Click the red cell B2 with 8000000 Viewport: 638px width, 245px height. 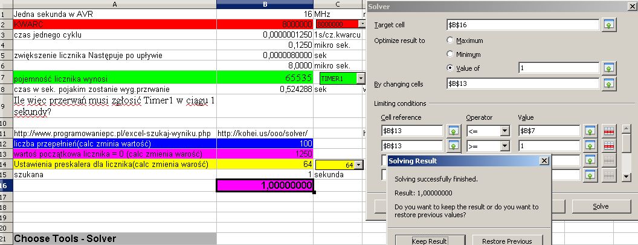(265, 24)
